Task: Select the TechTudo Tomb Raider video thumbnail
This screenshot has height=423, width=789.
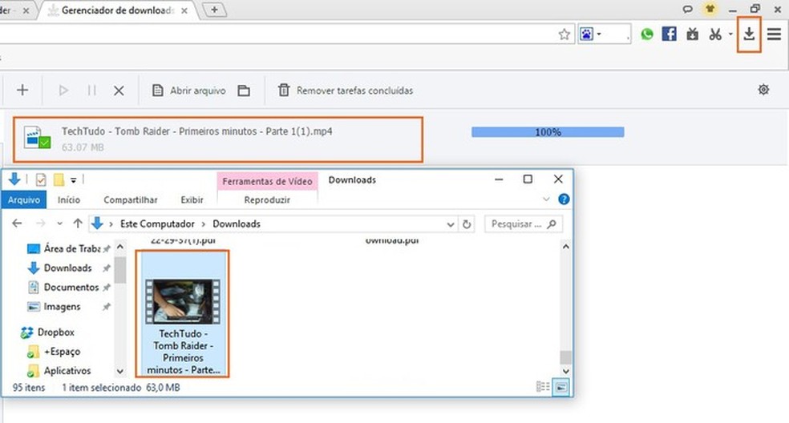Action: click(183, 314)
